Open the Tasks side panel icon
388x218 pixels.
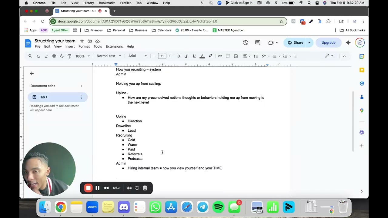[x=362, y=84]
